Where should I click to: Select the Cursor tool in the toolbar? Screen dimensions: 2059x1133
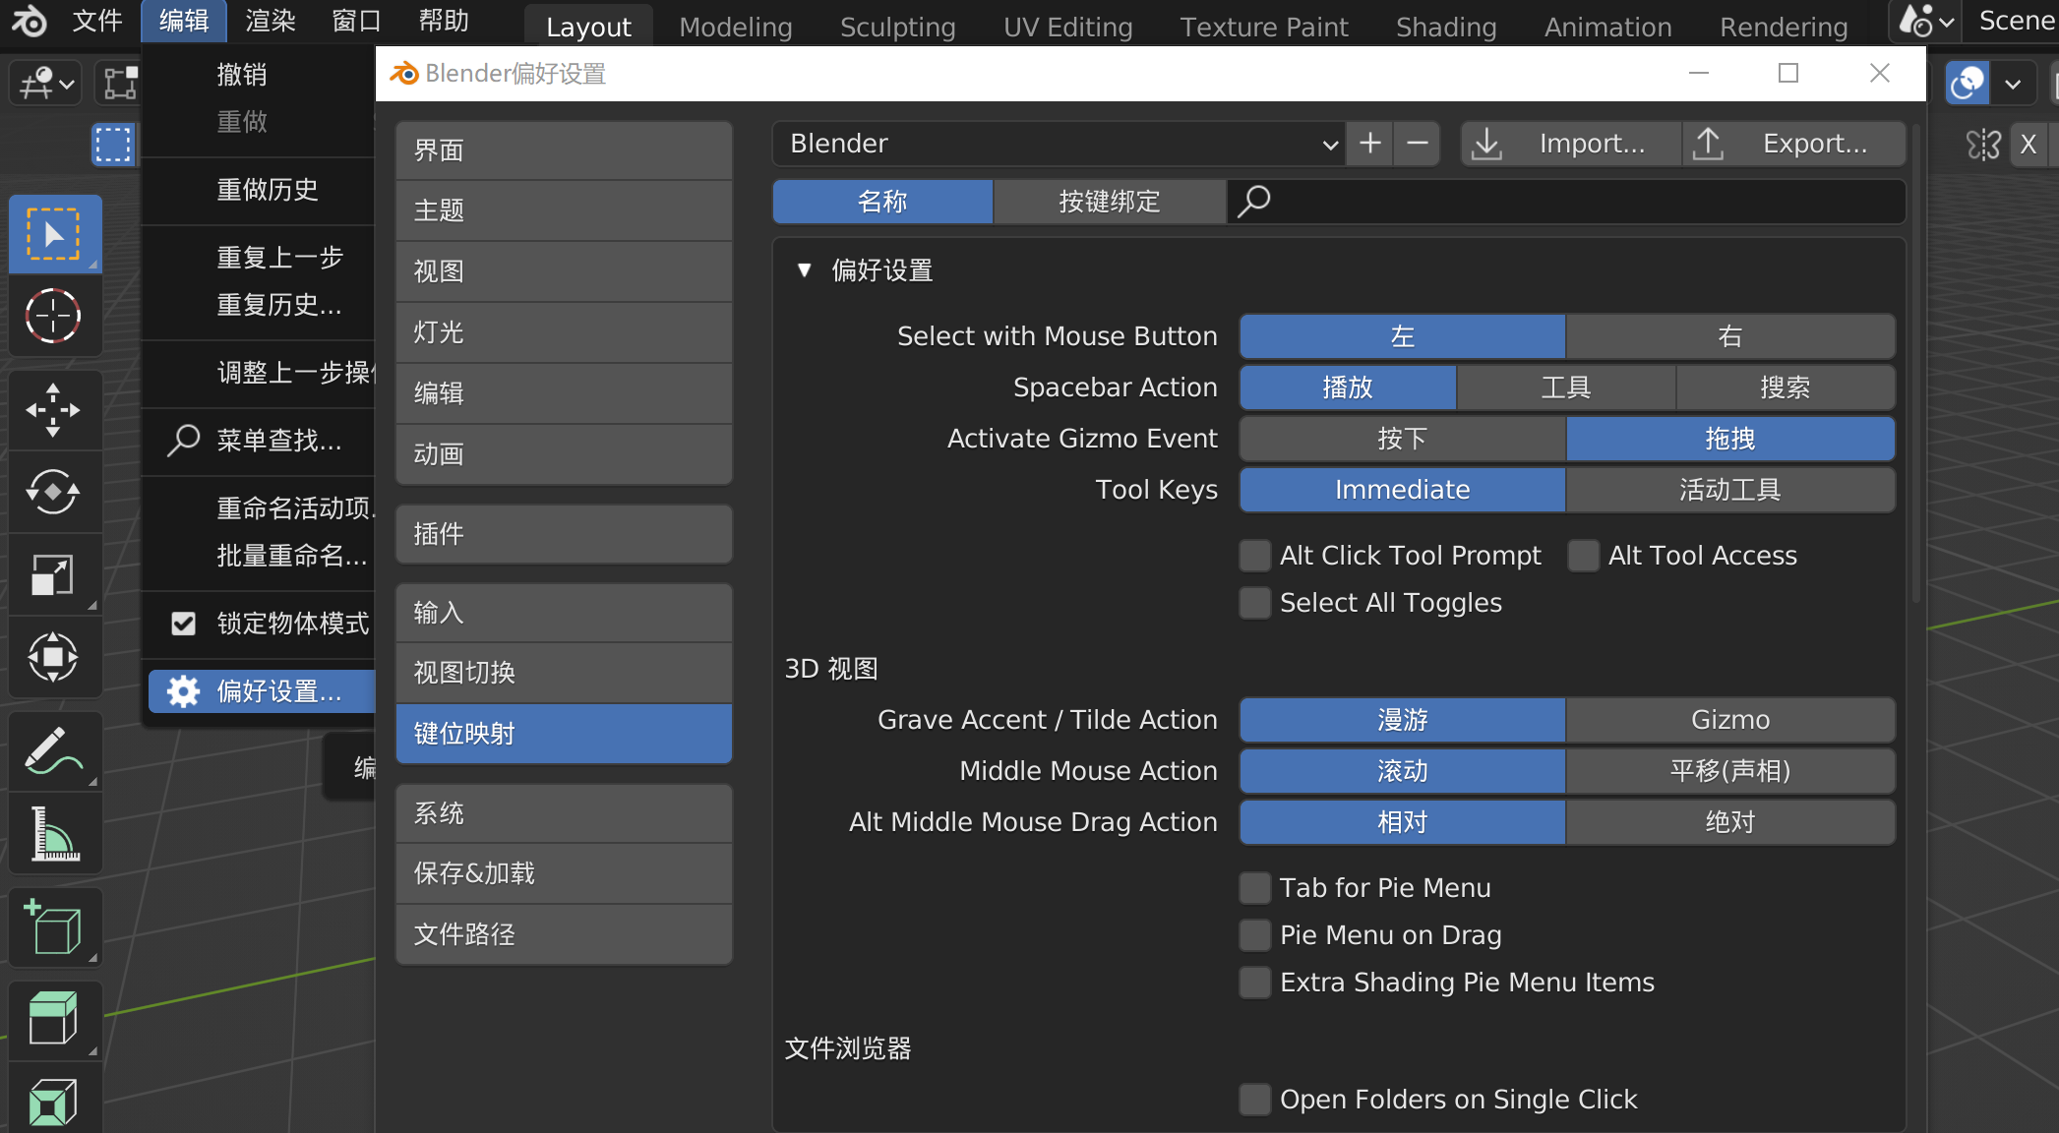53,317
